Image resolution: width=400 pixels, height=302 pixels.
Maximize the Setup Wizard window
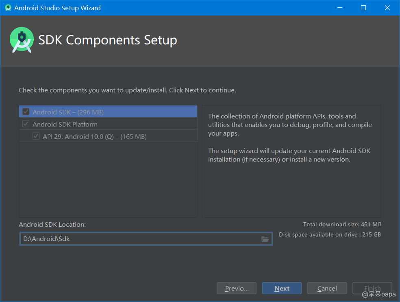click(363, 8)
